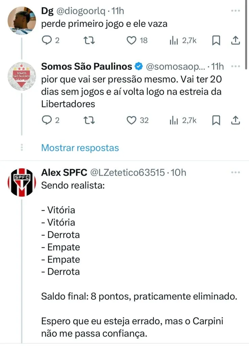
Task: Open Alex SPFC's profile avatar
Action: [x=22, y=183]
